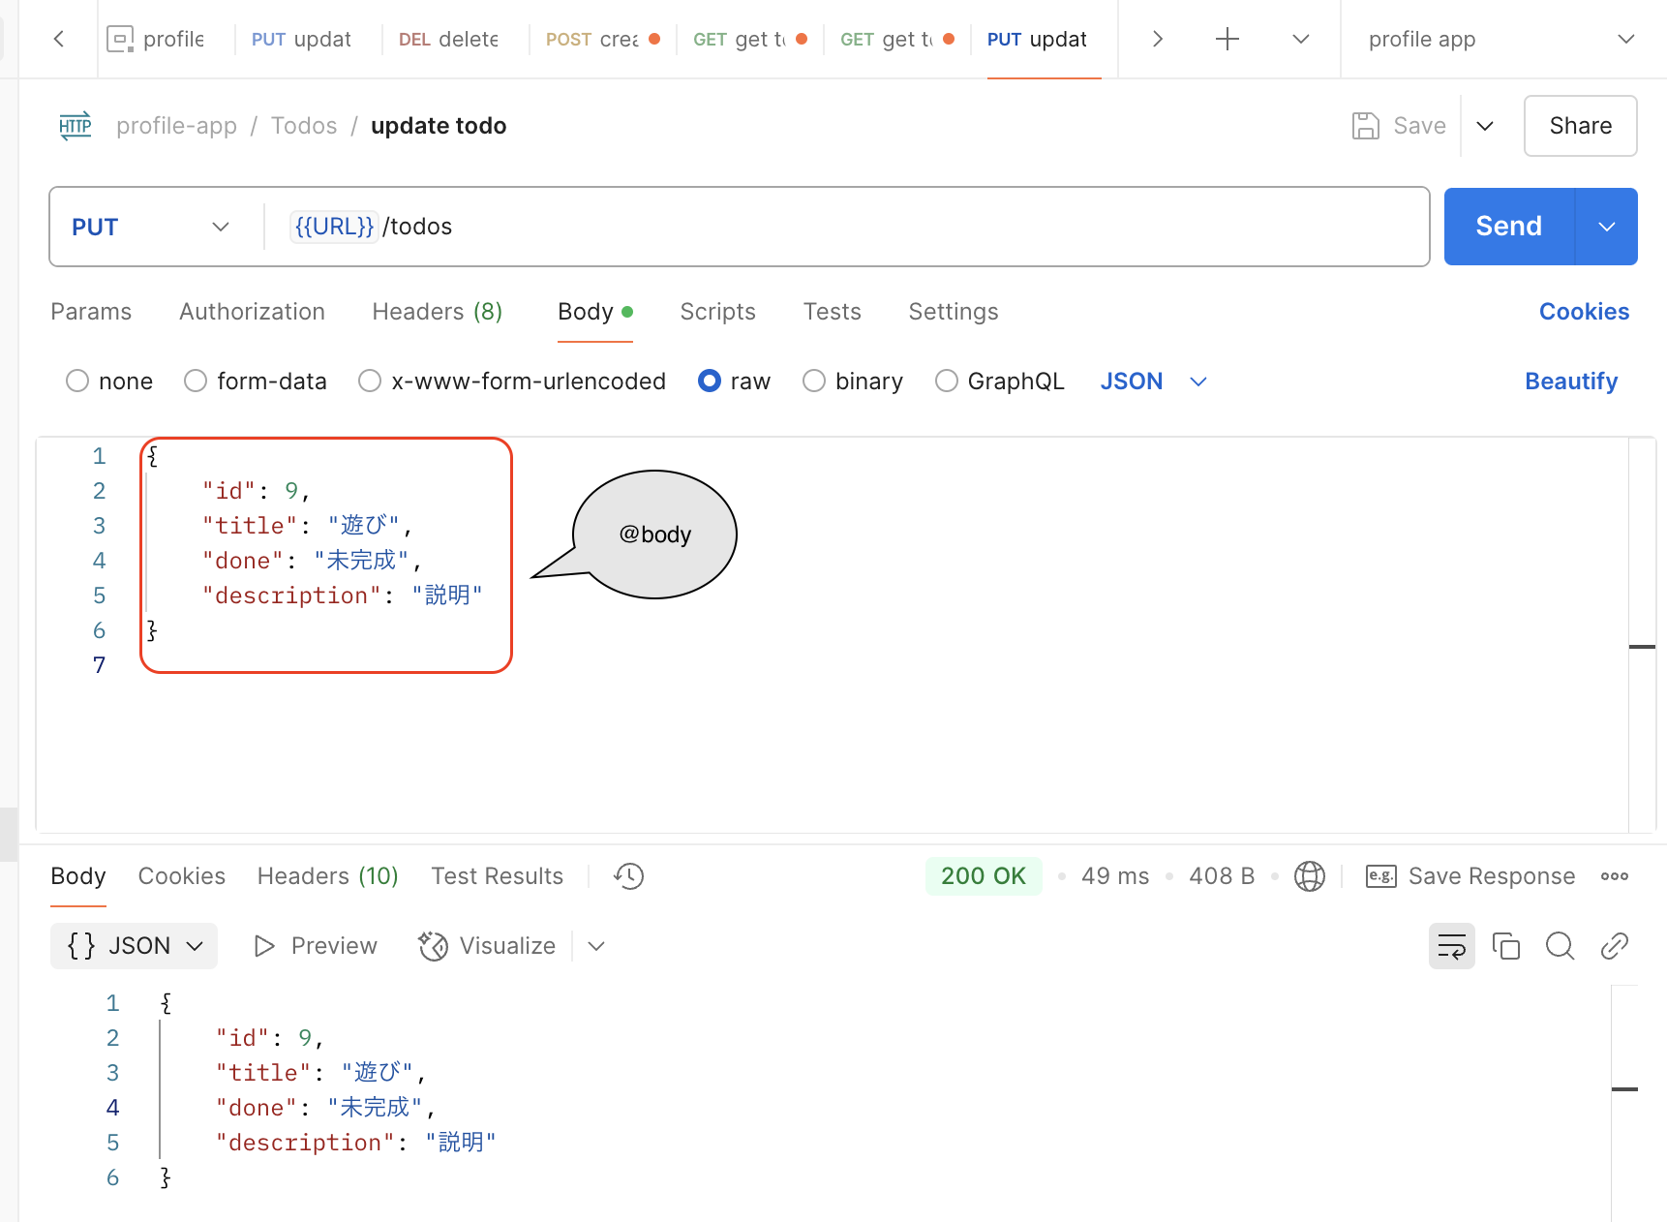Click the HTTP request type icon
This screenshot has width=1667, height=1222.
pyautogui.click(x=76, y=126)
